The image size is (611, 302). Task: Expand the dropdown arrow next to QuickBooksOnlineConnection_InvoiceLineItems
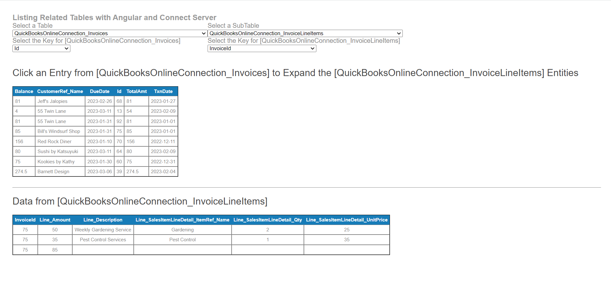click(x=398, y=33)
